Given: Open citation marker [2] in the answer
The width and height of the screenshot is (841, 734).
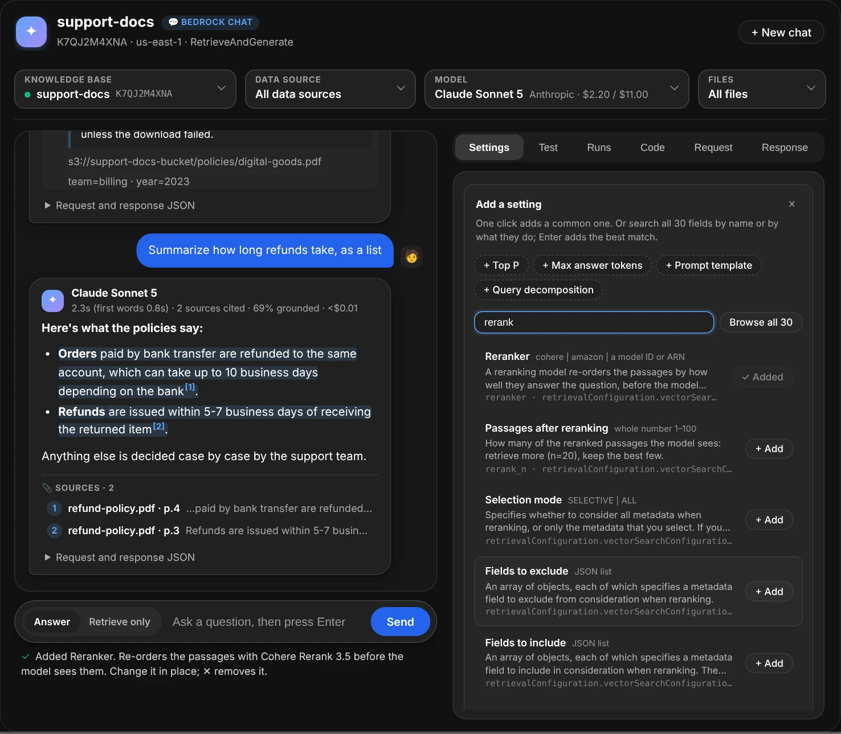Looking at the screenshot, I should 158,426.
